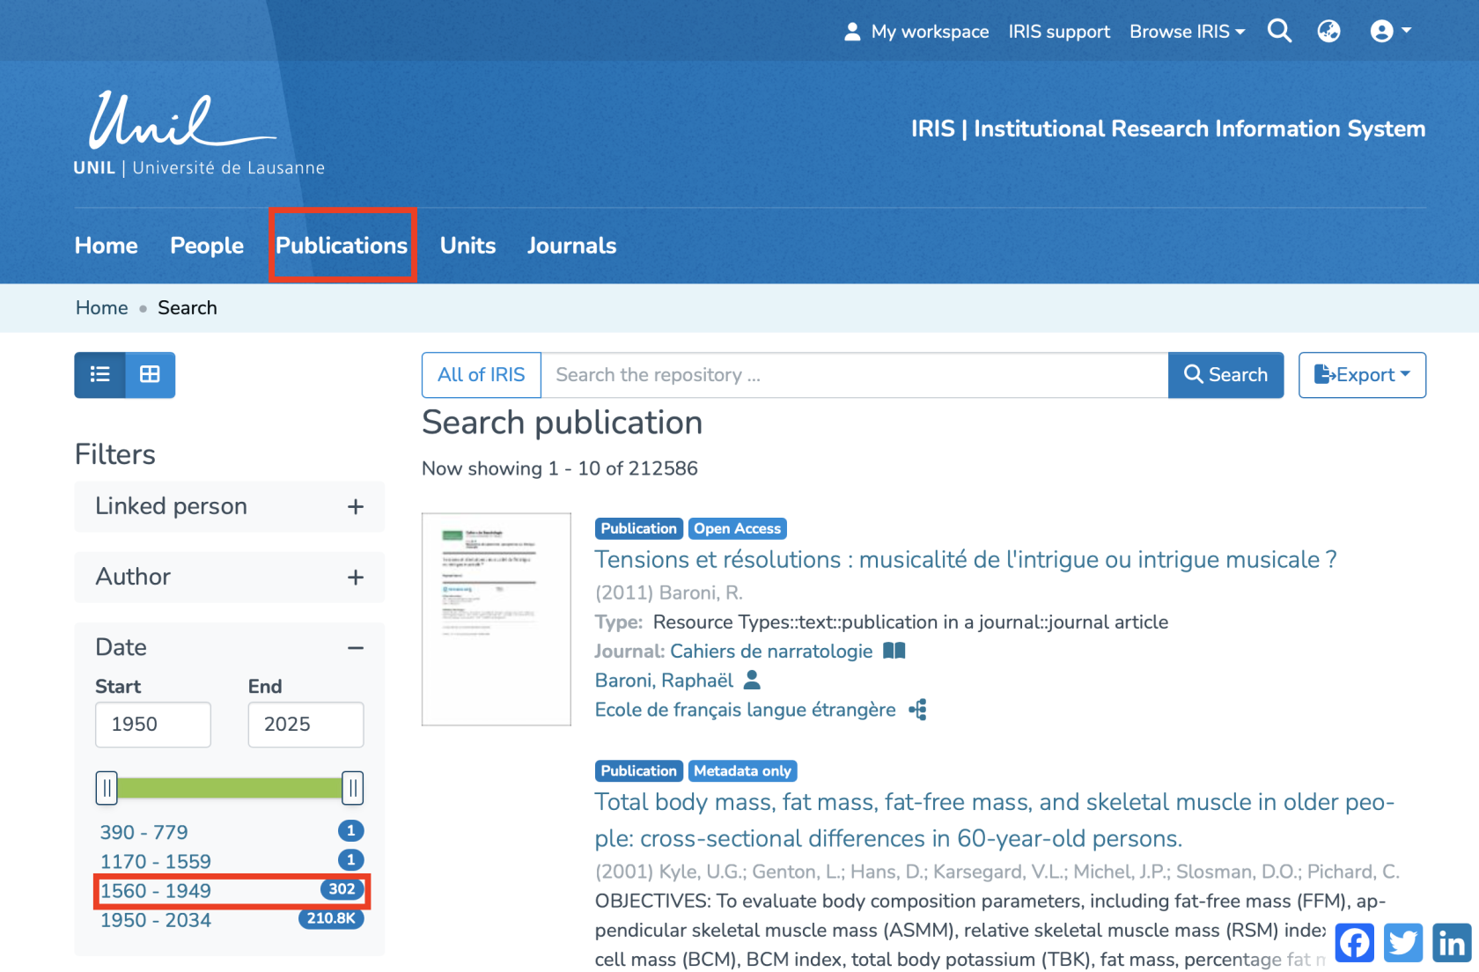
Task: Click the org unit icon after Ecole de français
Action: pos(917,710)
